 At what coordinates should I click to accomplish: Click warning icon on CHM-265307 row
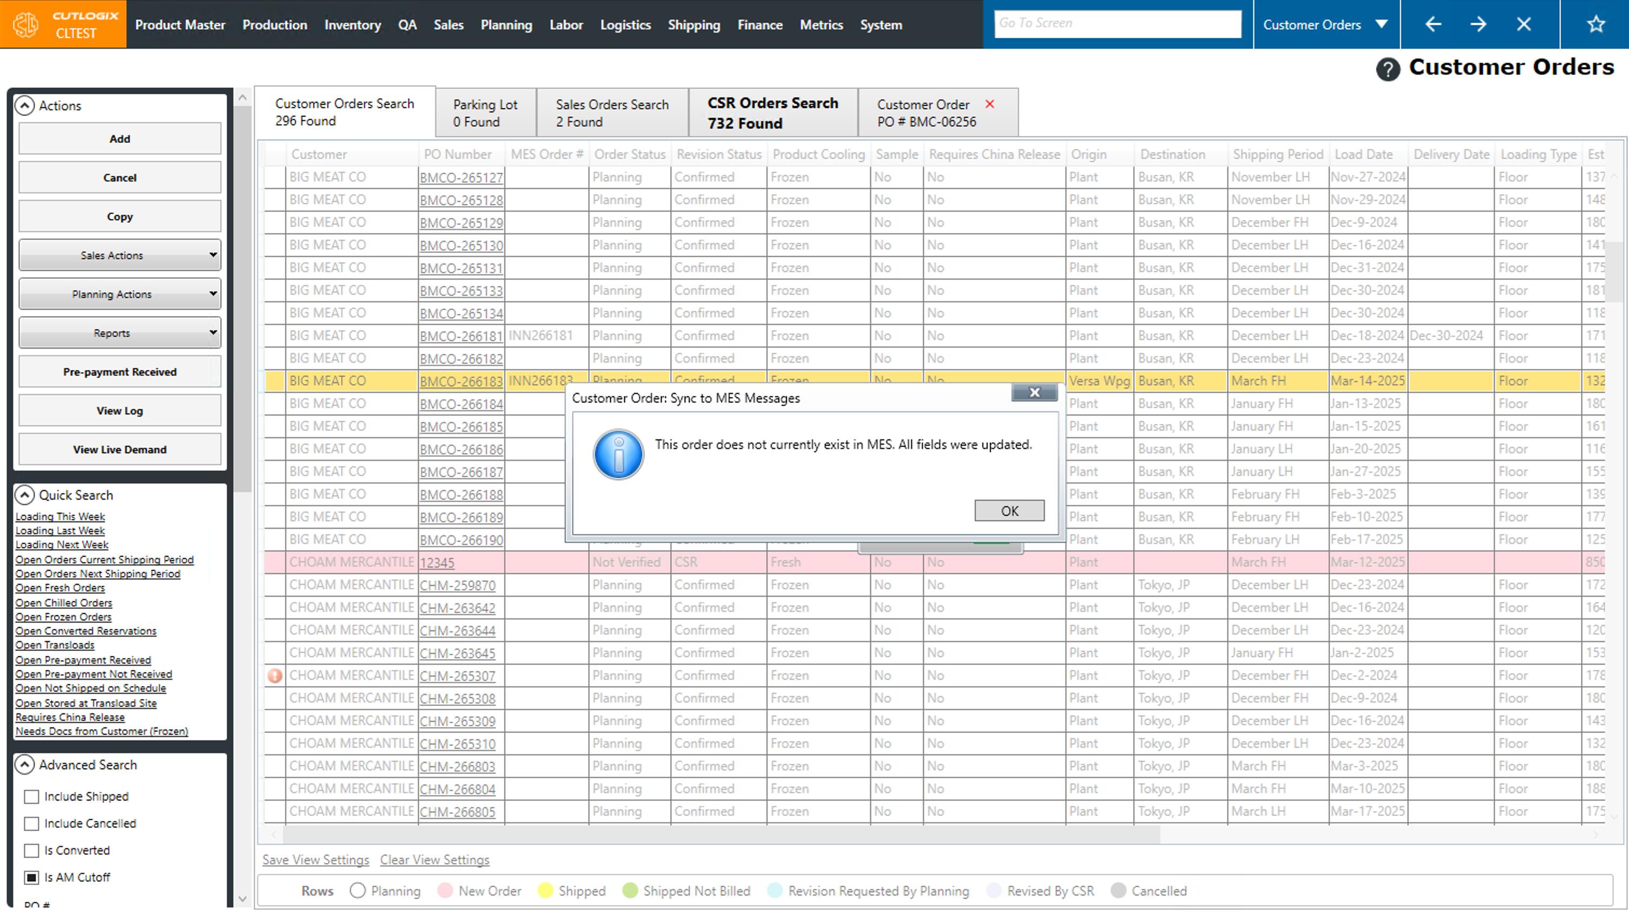pos(274,676)
